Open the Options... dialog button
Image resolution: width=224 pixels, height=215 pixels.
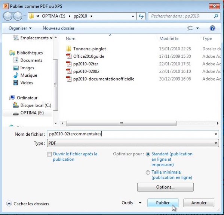(165, 187)
